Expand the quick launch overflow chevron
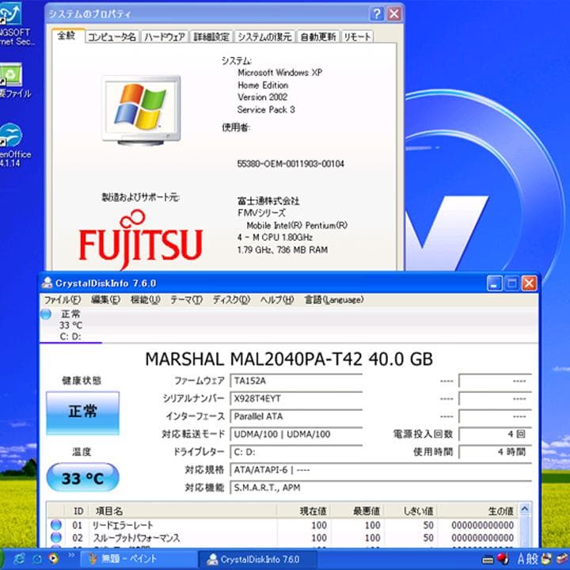The width and height of the screenshot is (570, 570). click(71, 555)
